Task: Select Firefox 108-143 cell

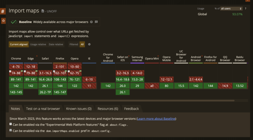Action: coord(60,79)
